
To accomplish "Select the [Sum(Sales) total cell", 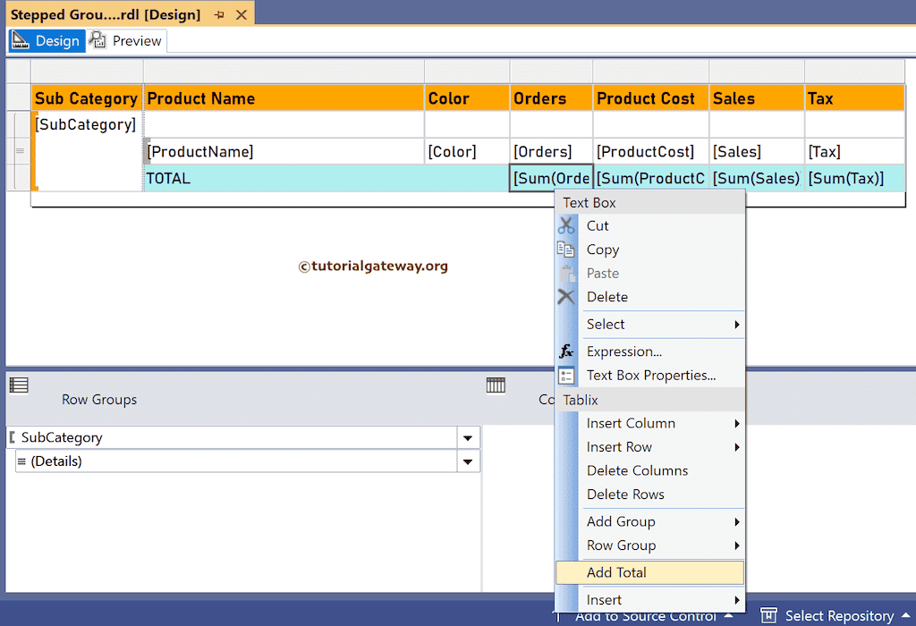I will [x=757, y=178].
